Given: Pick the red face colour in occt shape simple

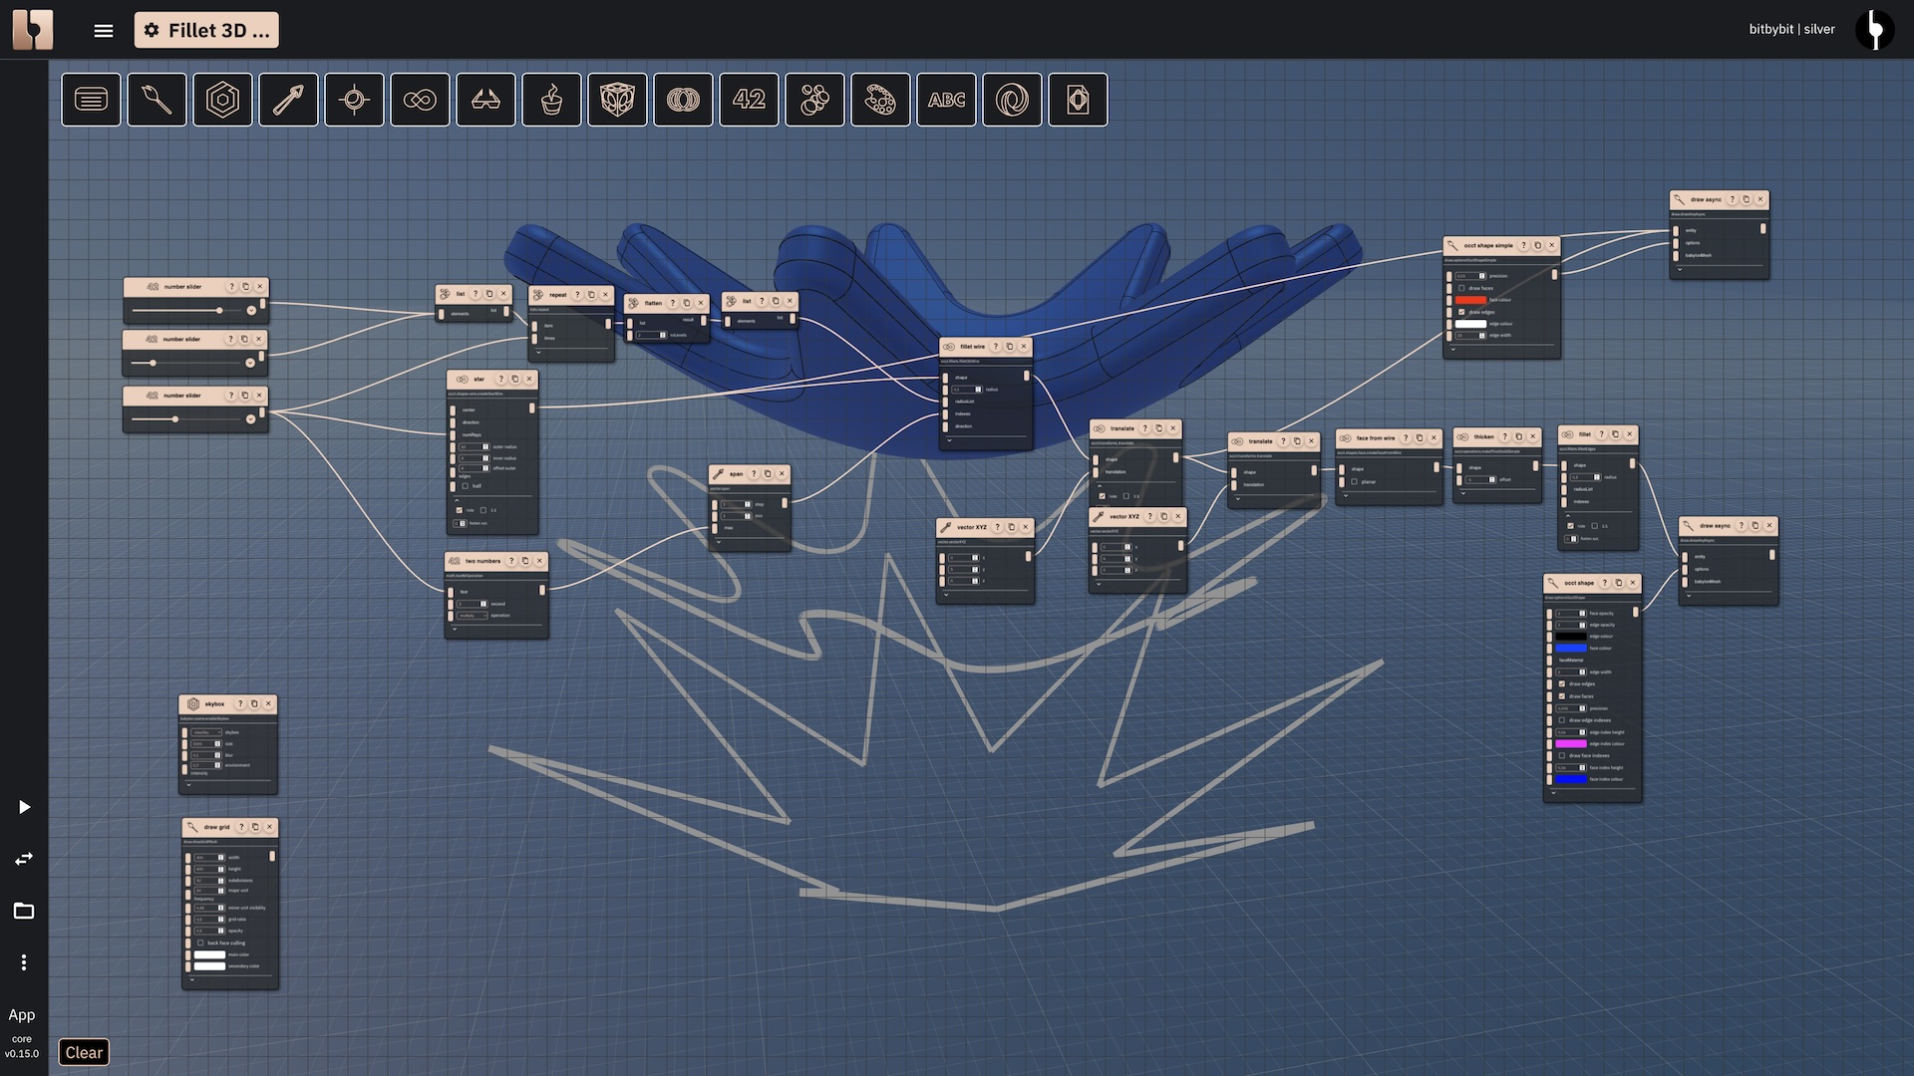Looking at the screenshot, I should (1470, 300).
